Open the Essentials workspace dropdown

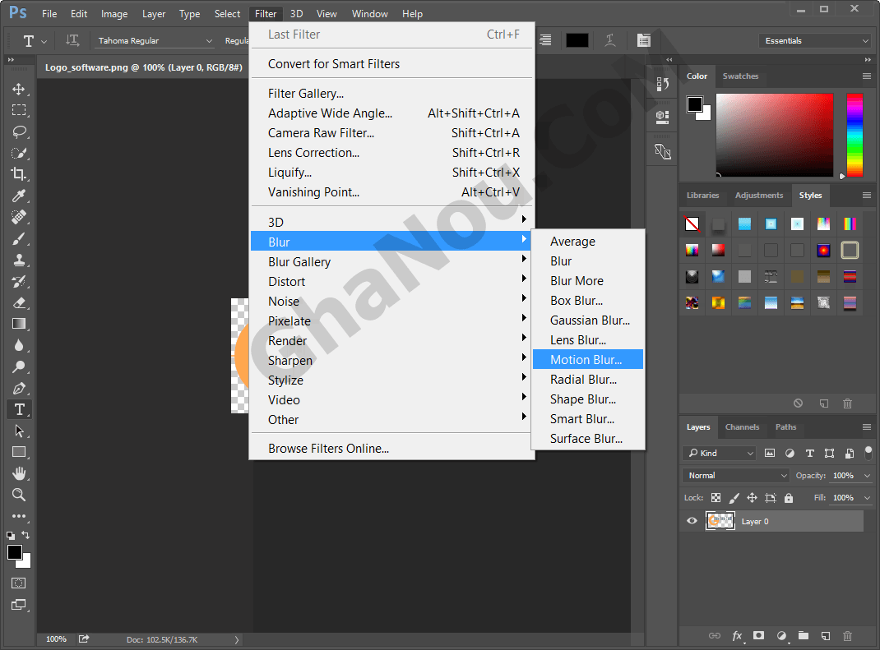click(x=815, y=41)
